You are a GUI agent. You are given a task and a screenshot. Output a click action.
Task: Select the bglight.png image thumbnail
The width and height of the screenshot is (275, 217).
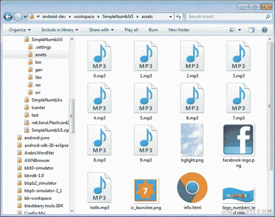point(192,140)
